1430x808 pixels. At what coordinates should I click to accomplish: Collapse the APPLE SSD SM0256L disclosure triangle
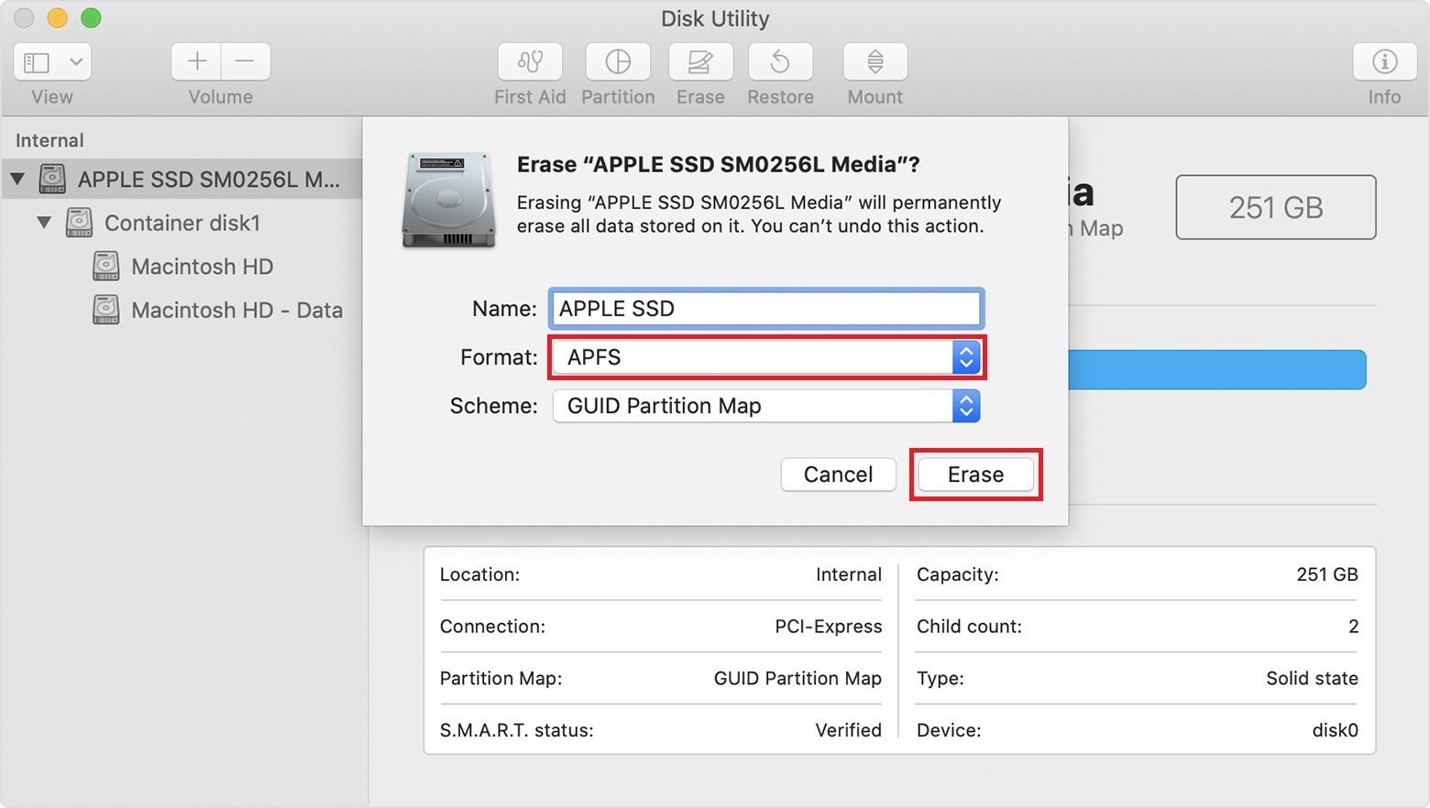coord(17,179)
